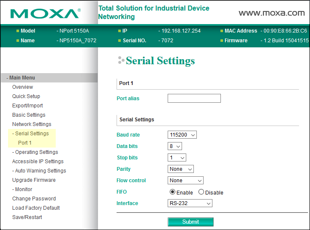This screenshot has width=310, height=230.
Task: Expand the Flow control dropdown
Action: click(185, 181)
